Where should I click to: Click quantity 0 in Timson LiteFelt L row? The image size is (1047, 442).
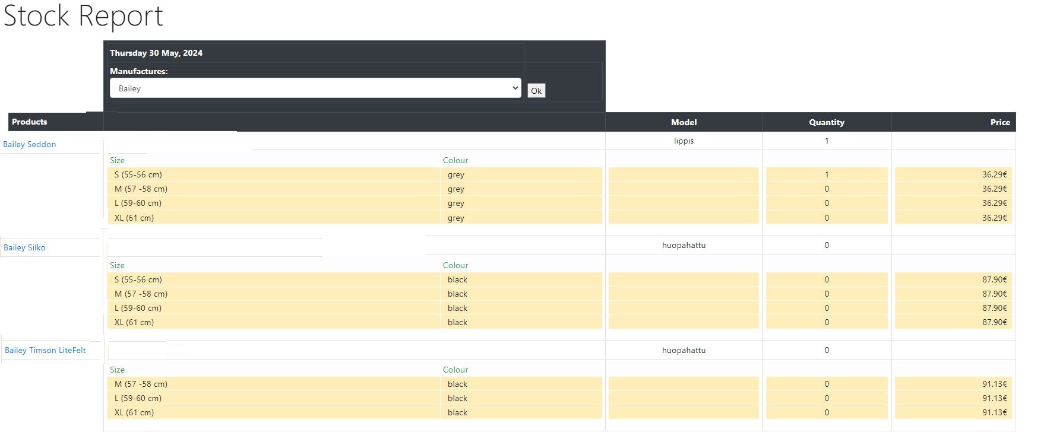point(827,398)
